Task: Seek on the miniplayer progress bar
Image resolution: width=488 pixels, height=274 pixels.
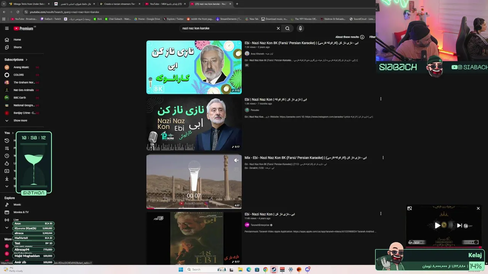Action: tap(444, 247)
